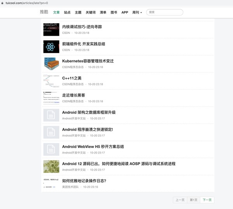Click Android开发中文站 under WebView H5 article
233x209 pixels.
click(x=74, y=153)
